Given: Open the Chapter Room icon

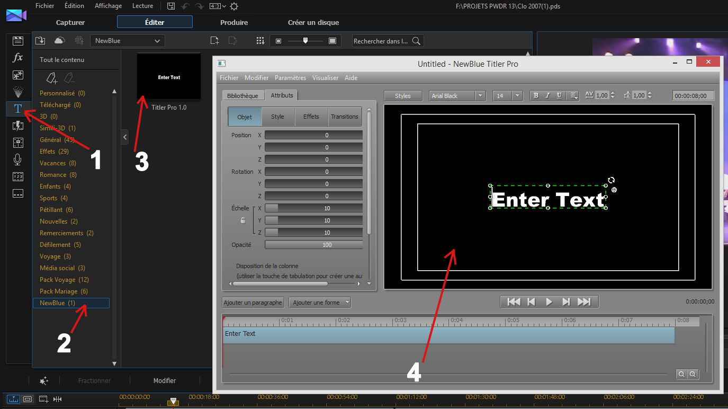Looking at the screenshot, I should [18, 176].
